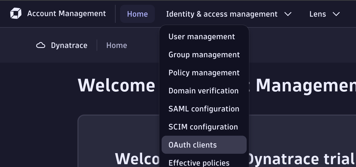Switch to the Home navigation tab

tap(137, 14)
